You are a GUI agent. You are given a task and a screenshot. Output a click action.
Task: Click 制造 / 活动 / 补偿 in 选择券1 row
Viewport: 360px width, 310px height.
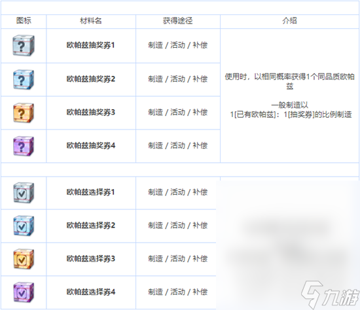(177, 192)
